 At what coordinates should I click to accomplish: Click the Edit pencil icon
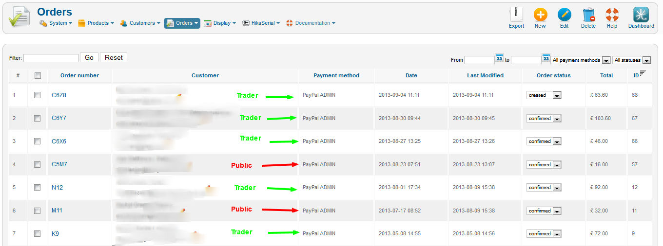point(564,15)
